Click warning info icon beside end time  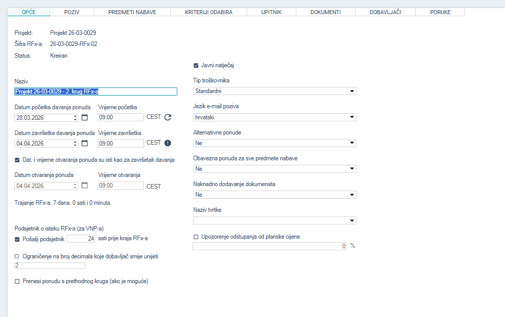pyautogui.click(x=168, y=143)
